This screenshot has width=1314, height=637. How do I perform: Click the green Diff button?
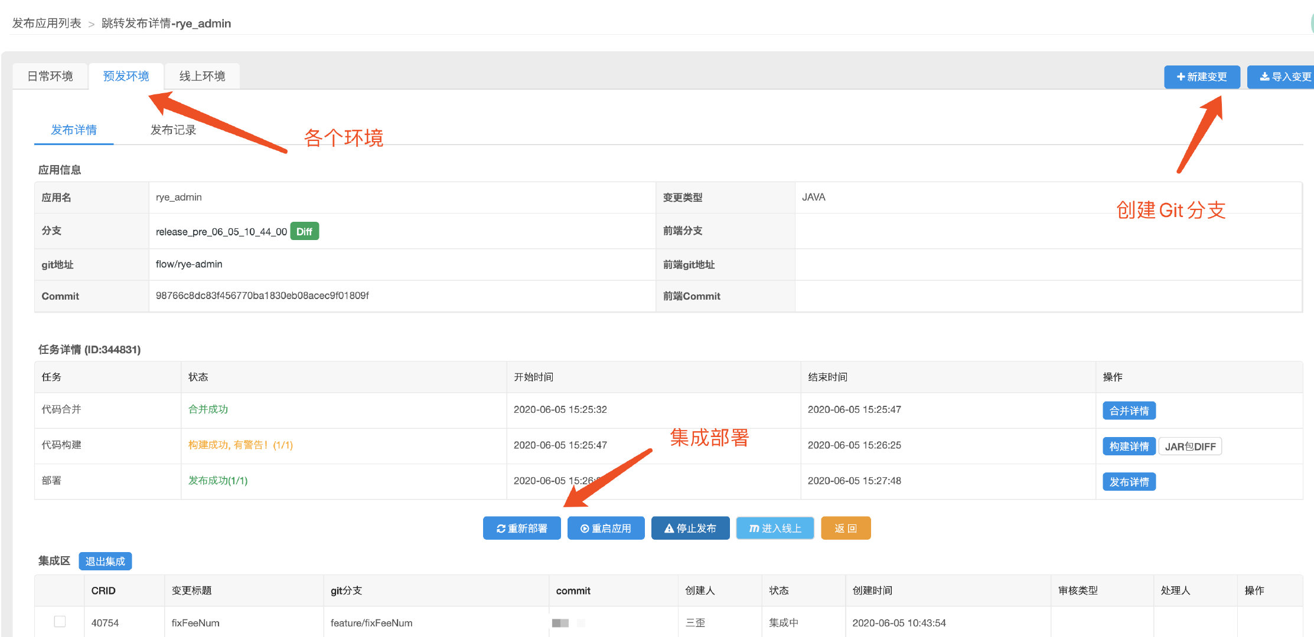coord(304,231)
